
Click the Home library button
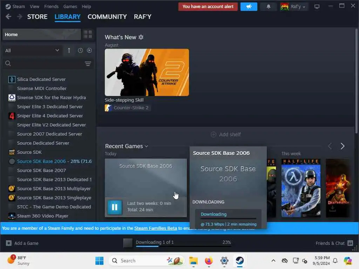coord(42,35)
